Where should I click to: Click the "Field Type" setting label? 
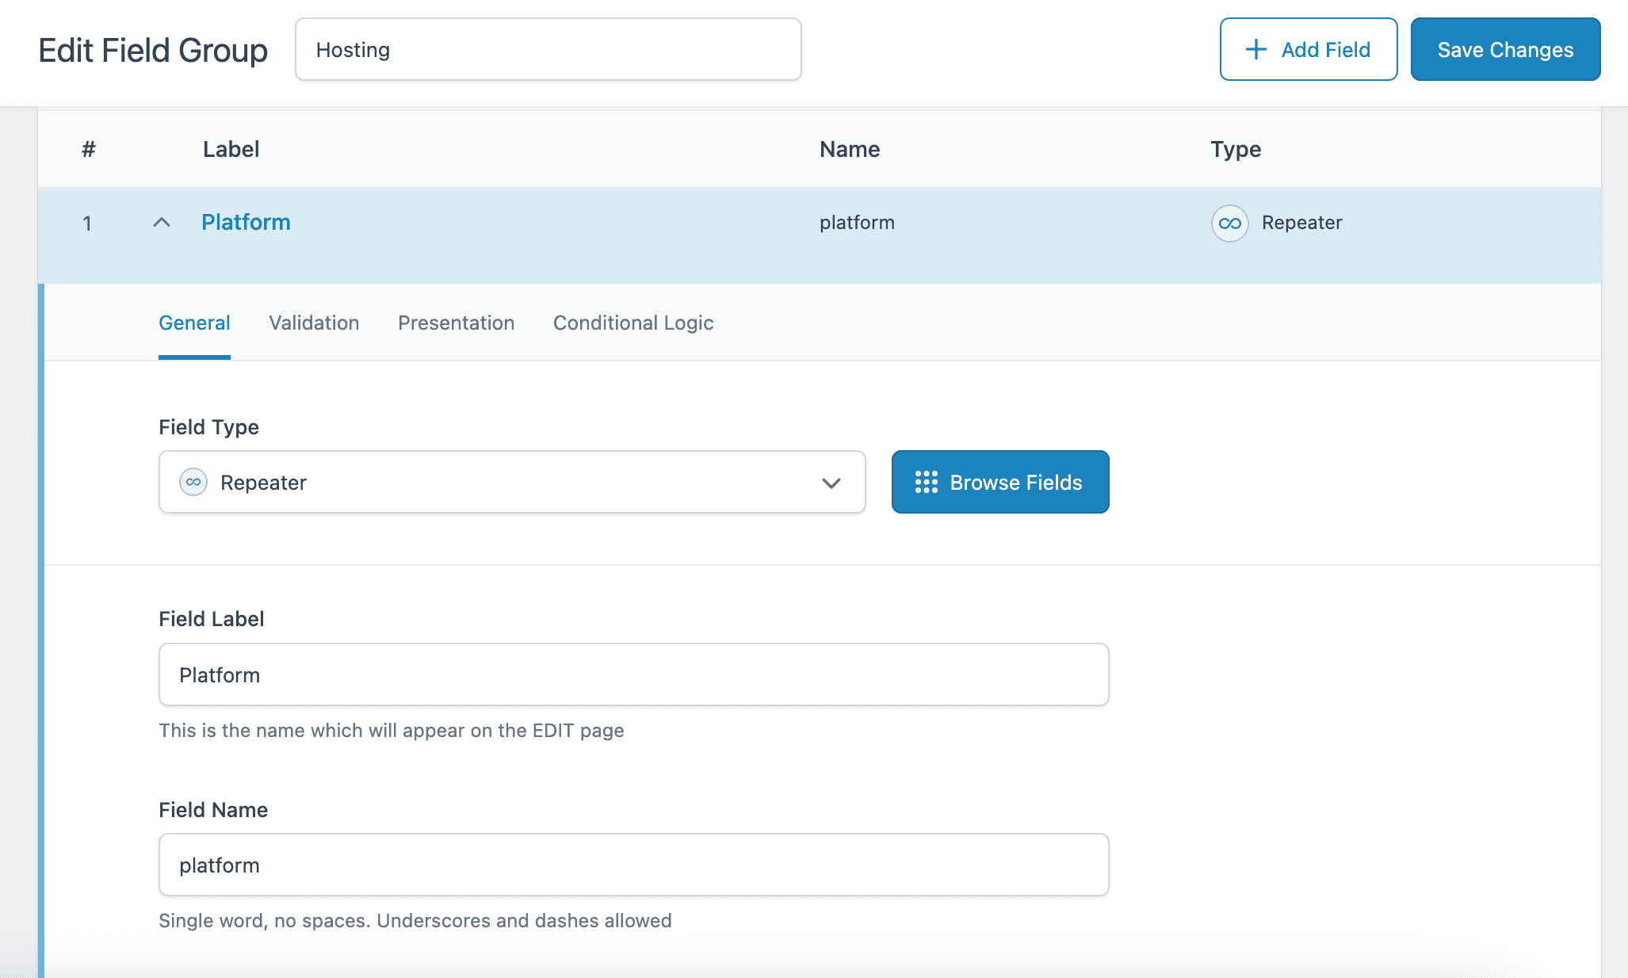click(x=208, y=427)
